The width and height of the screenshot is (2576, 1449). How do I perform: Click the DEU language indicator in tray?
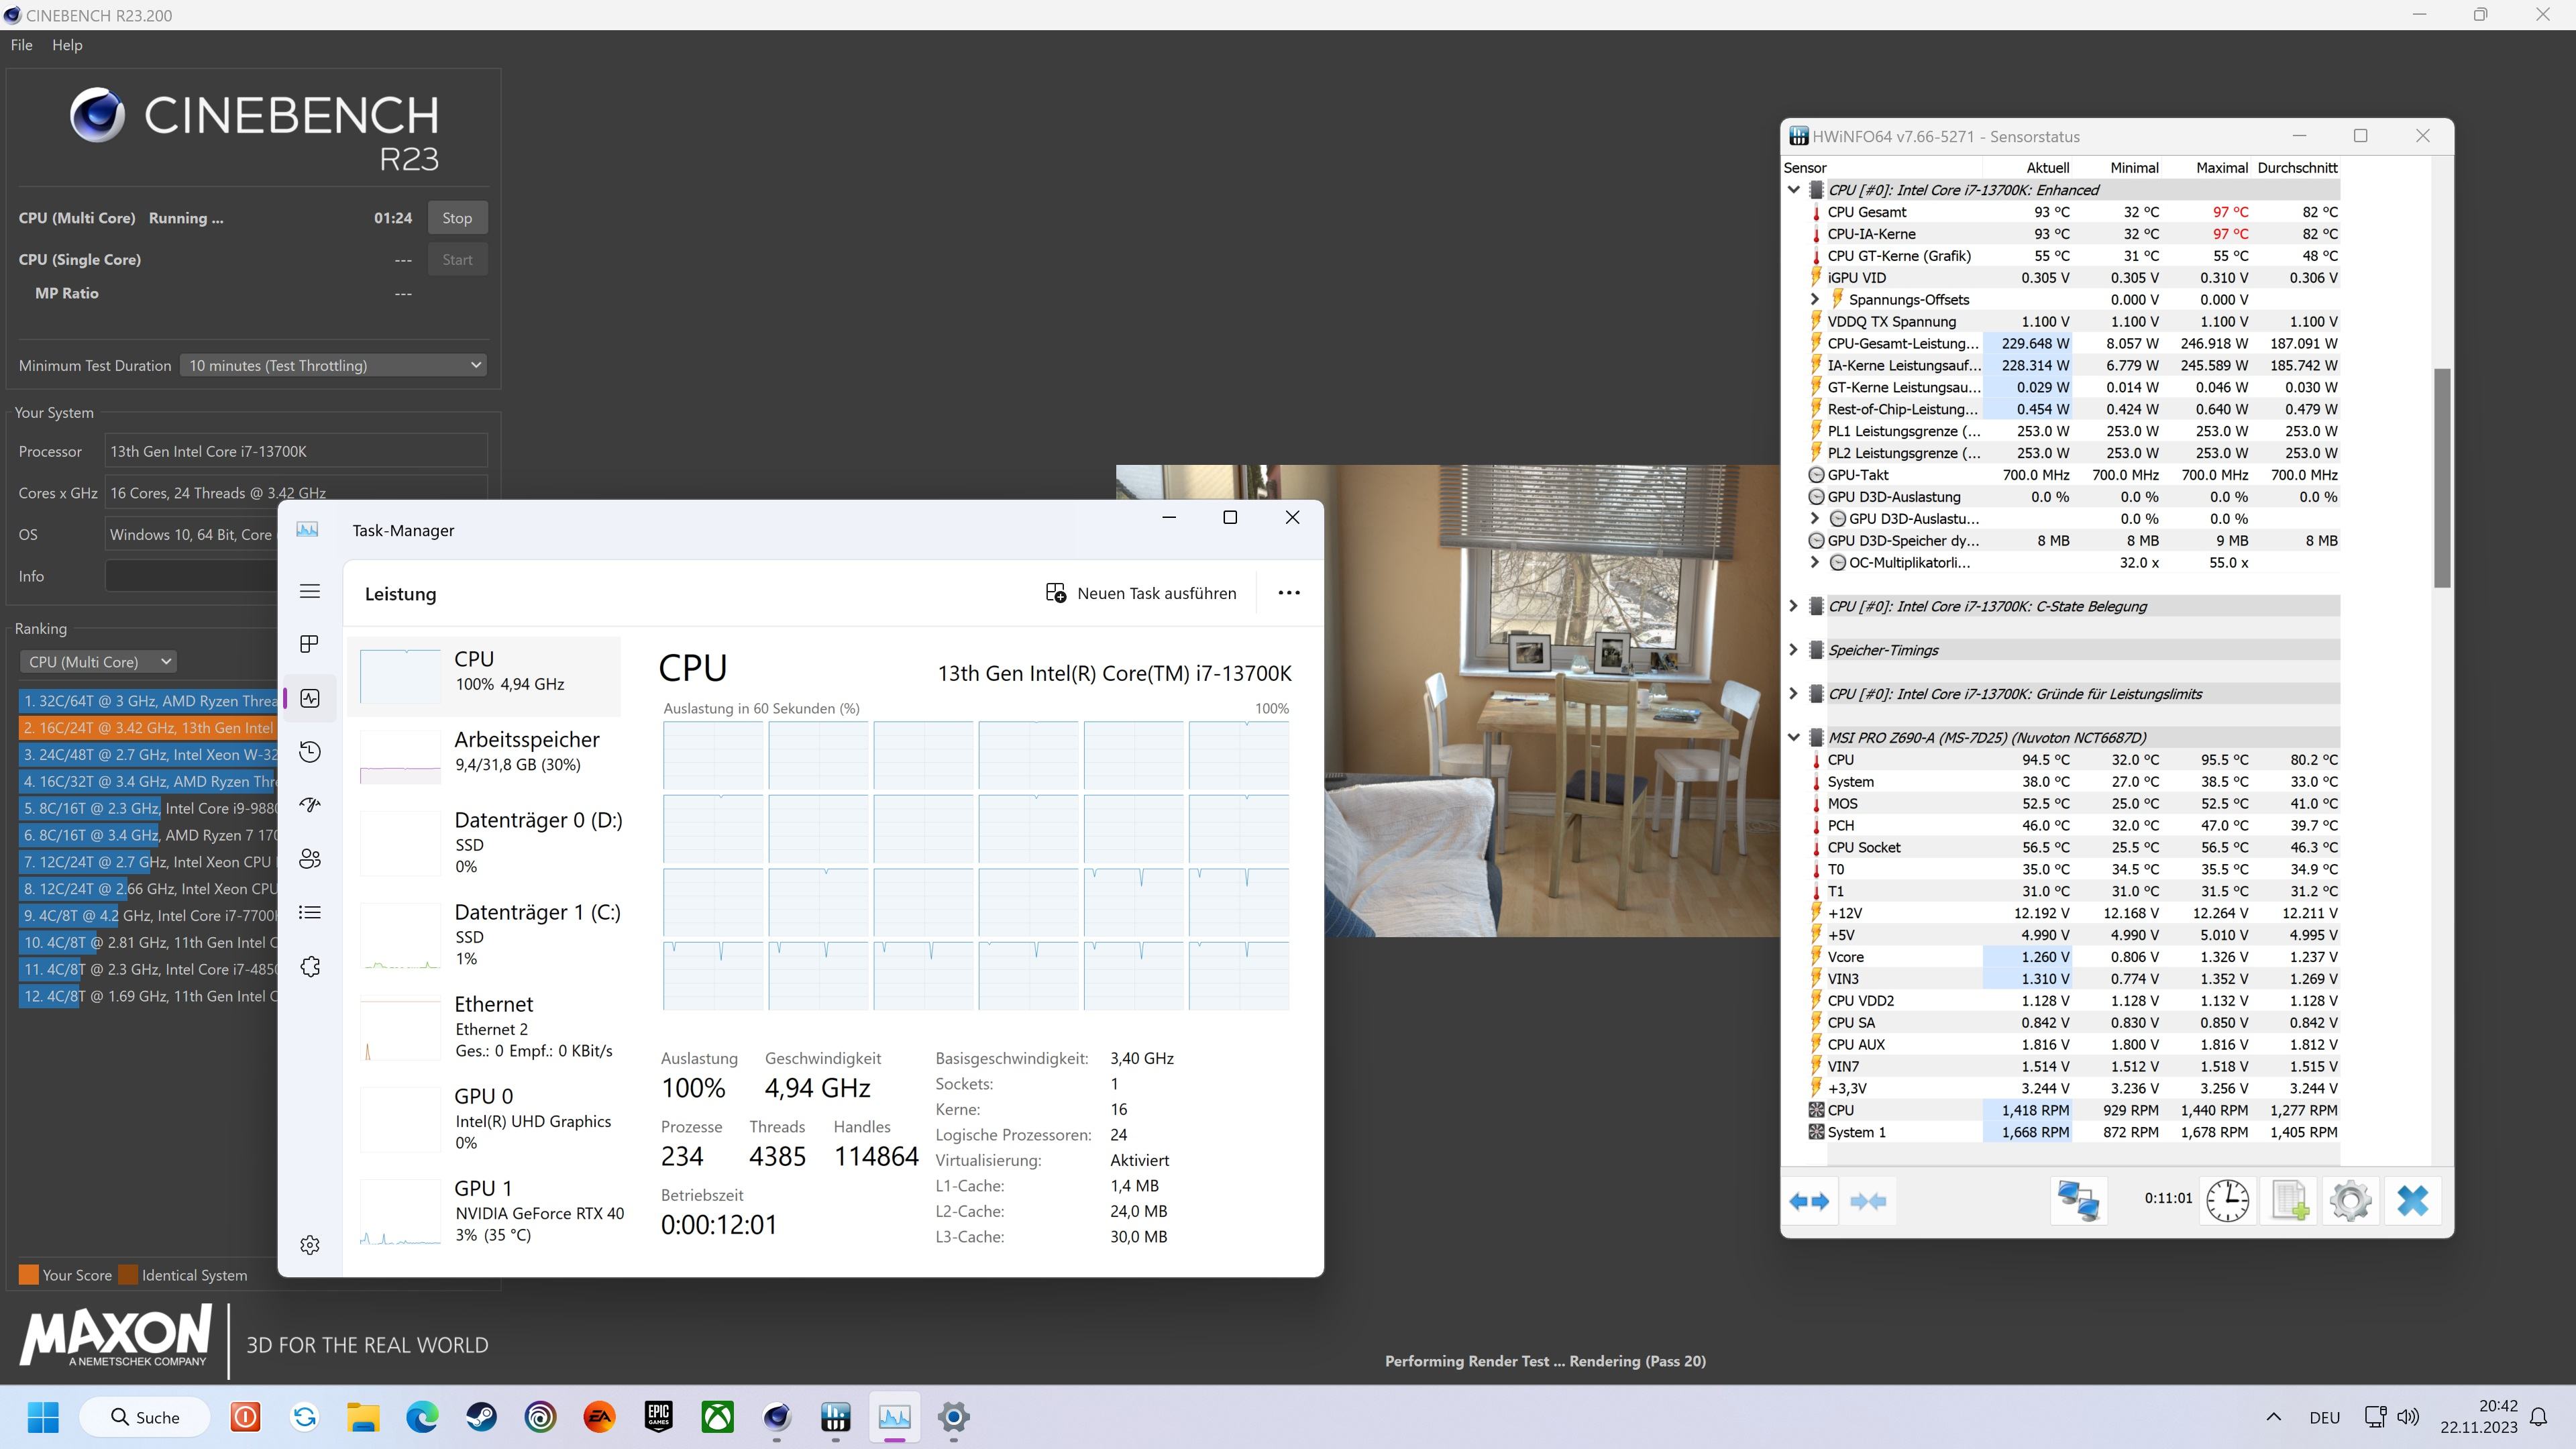click(2324, 1418)
